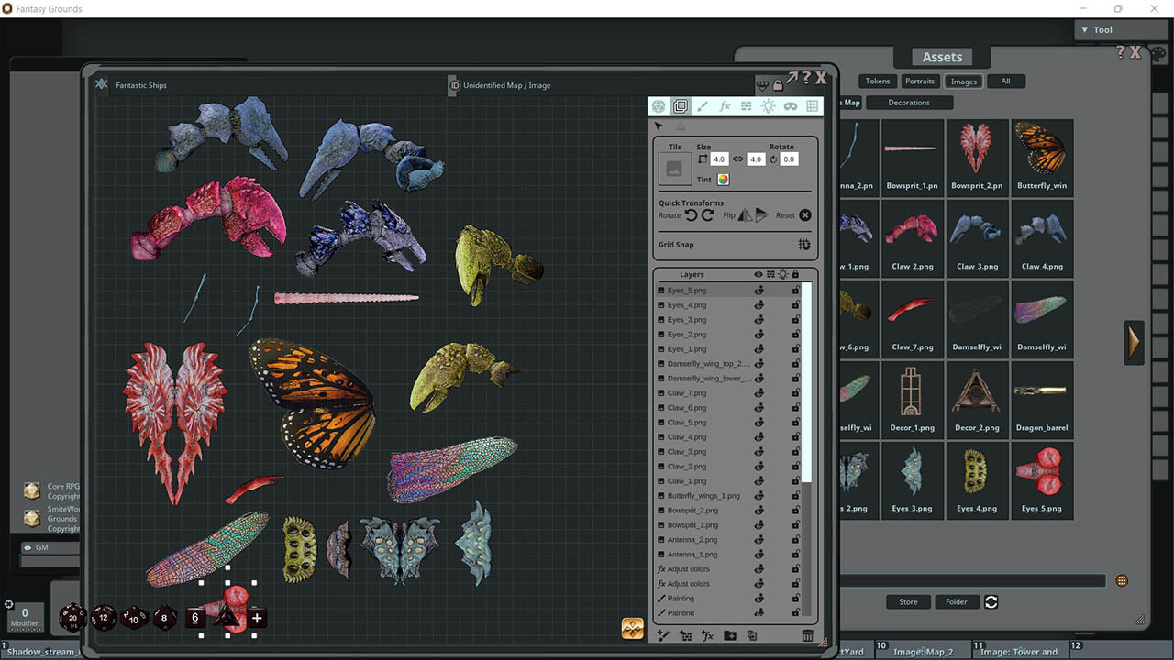Open the line-of-sight mask tool
The image size is (1174, 660).
pos(790,106)
